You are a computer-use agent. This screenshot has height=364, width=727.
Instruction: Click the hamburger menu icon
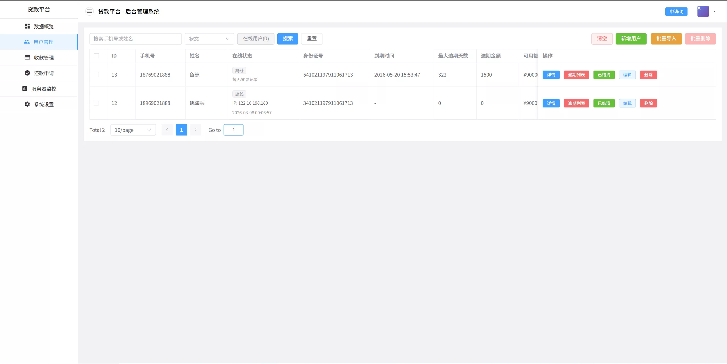click(89, 11)
